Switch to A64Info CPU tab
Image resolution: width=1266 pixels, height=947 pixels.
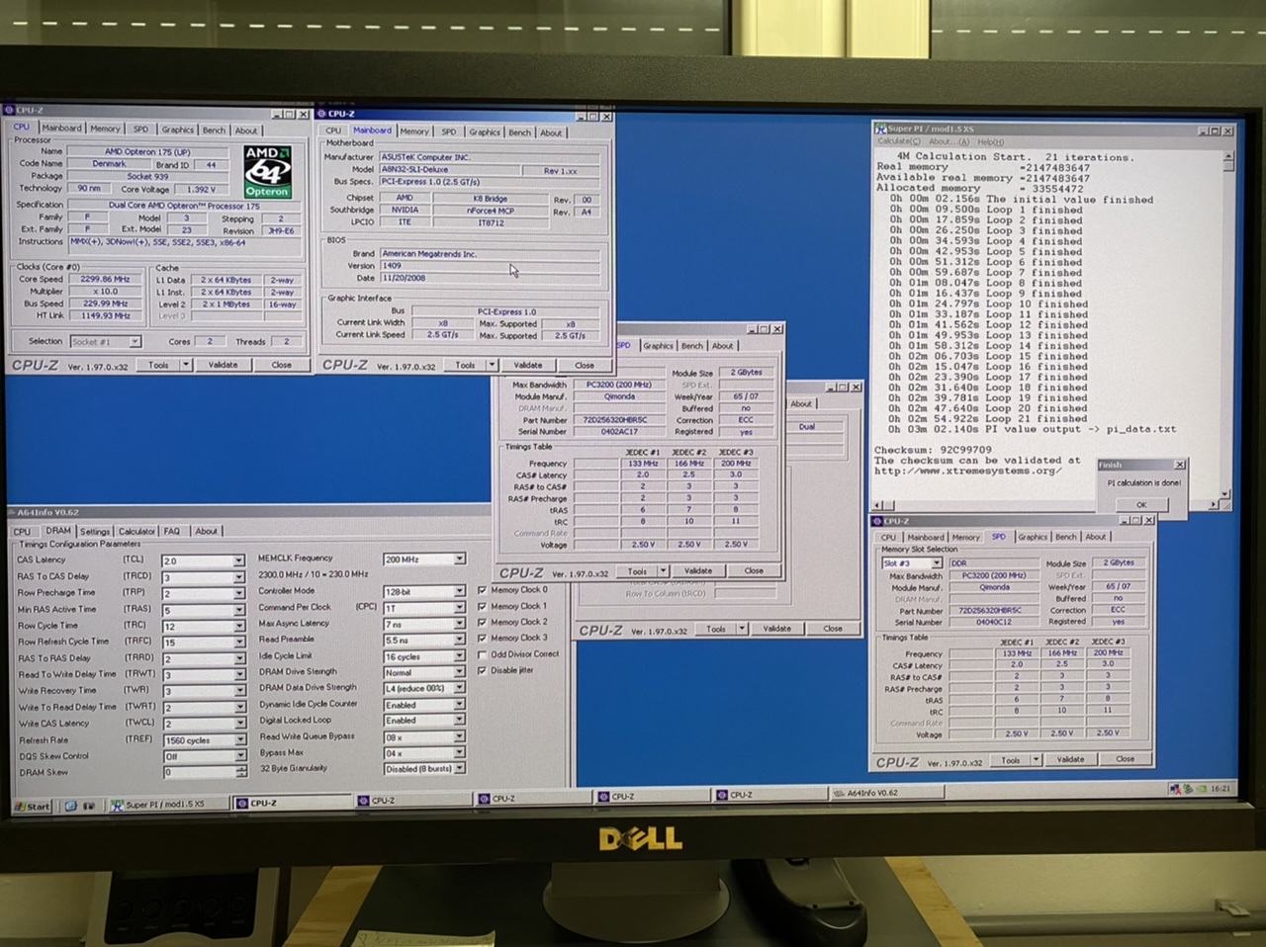click(22, 531)
